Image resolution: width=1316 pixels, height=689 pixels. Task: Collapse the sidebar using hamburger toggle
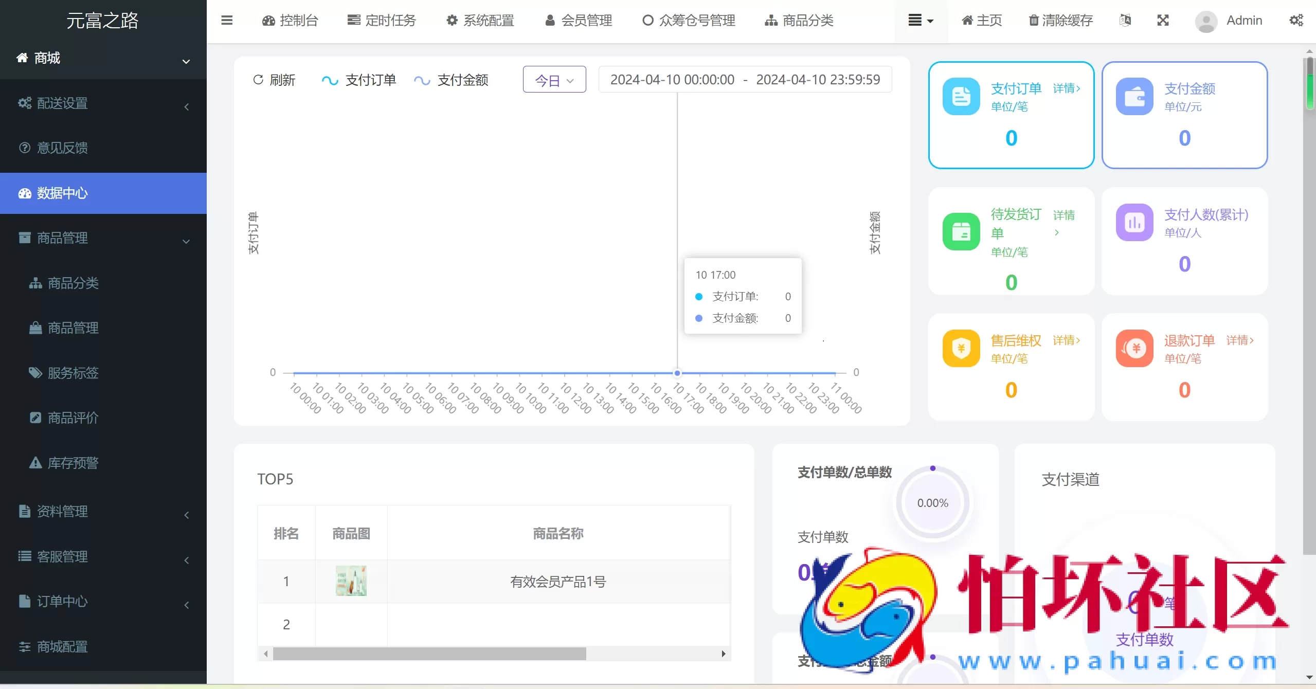(227, 21)
